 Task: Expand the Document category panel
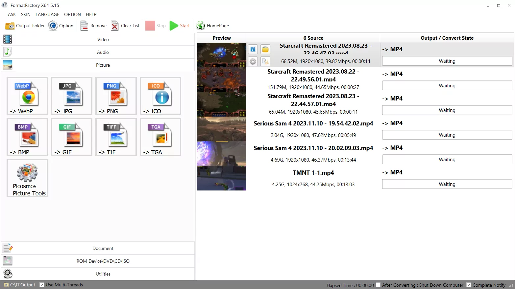click(98, 248)
